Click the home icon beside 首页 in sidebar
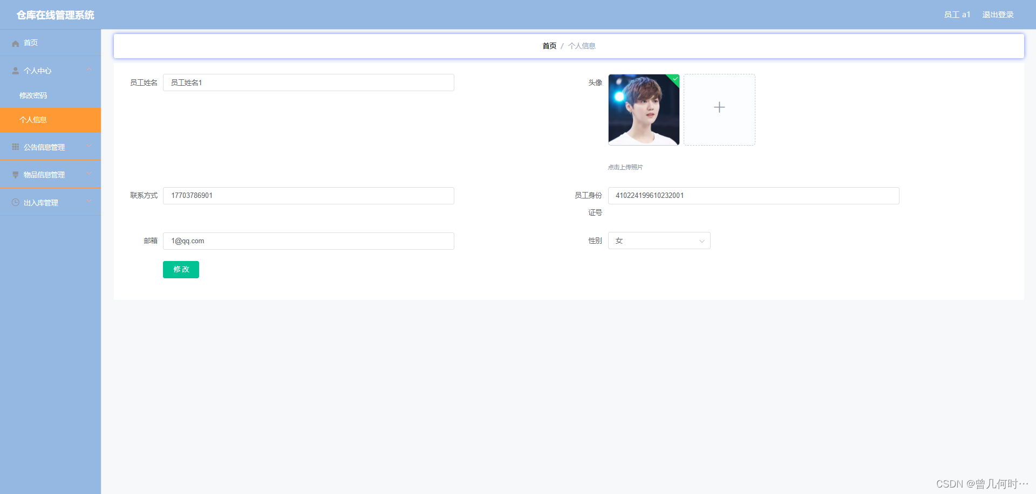This screenshot has width=1036, height=494. (x=16, y=43)
